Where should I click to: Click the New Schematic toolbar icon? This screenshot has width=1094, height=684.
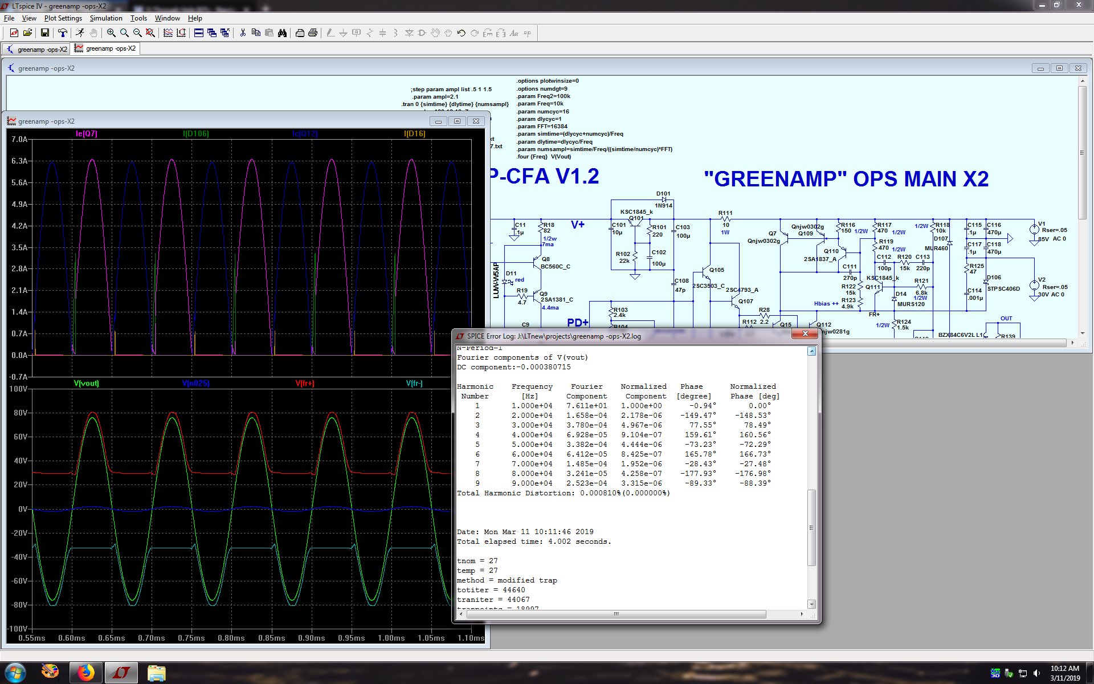click(x=14, y=33)
